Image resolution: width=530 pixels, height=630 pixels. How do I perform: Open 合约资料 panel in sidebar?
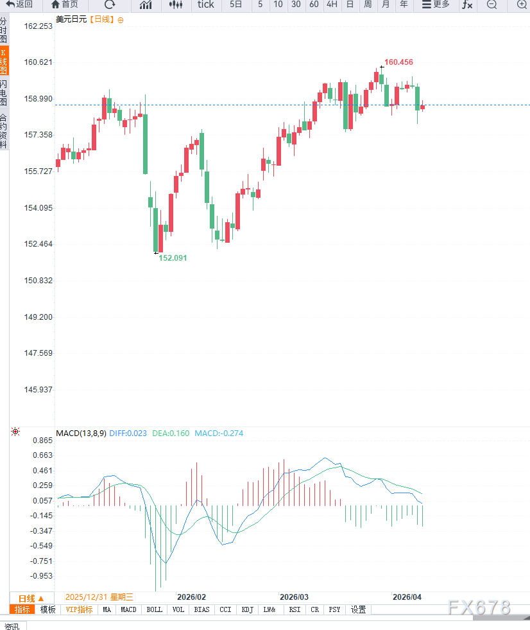[4, 131]
